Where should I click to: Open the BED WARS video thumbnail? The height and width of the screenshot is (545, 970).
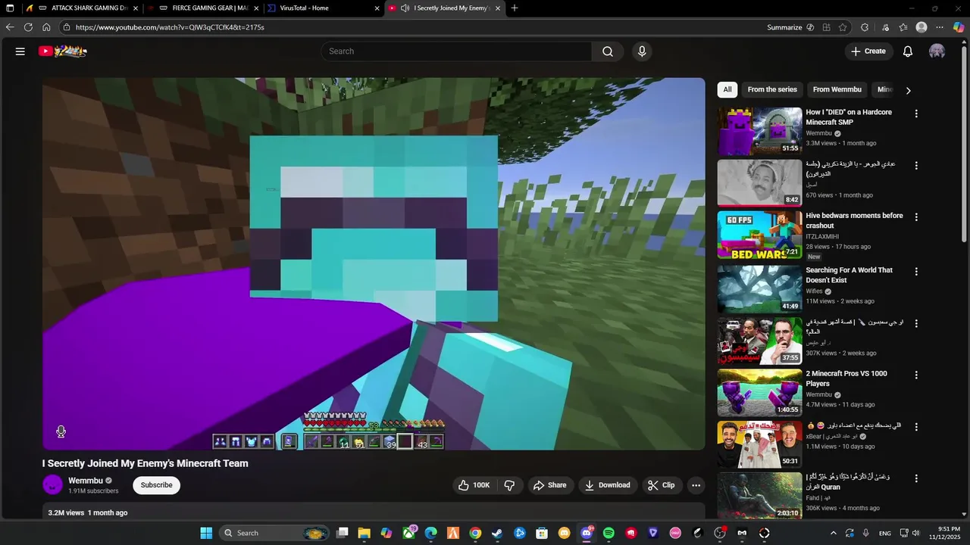pos(759,235)
